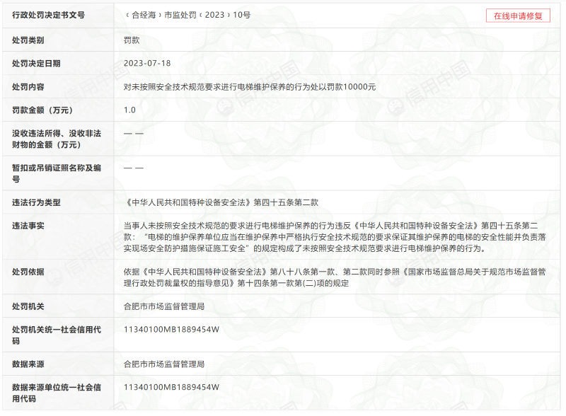Select the 违法行为类型 label
This screenshot has height=416, width=566.
36,202
